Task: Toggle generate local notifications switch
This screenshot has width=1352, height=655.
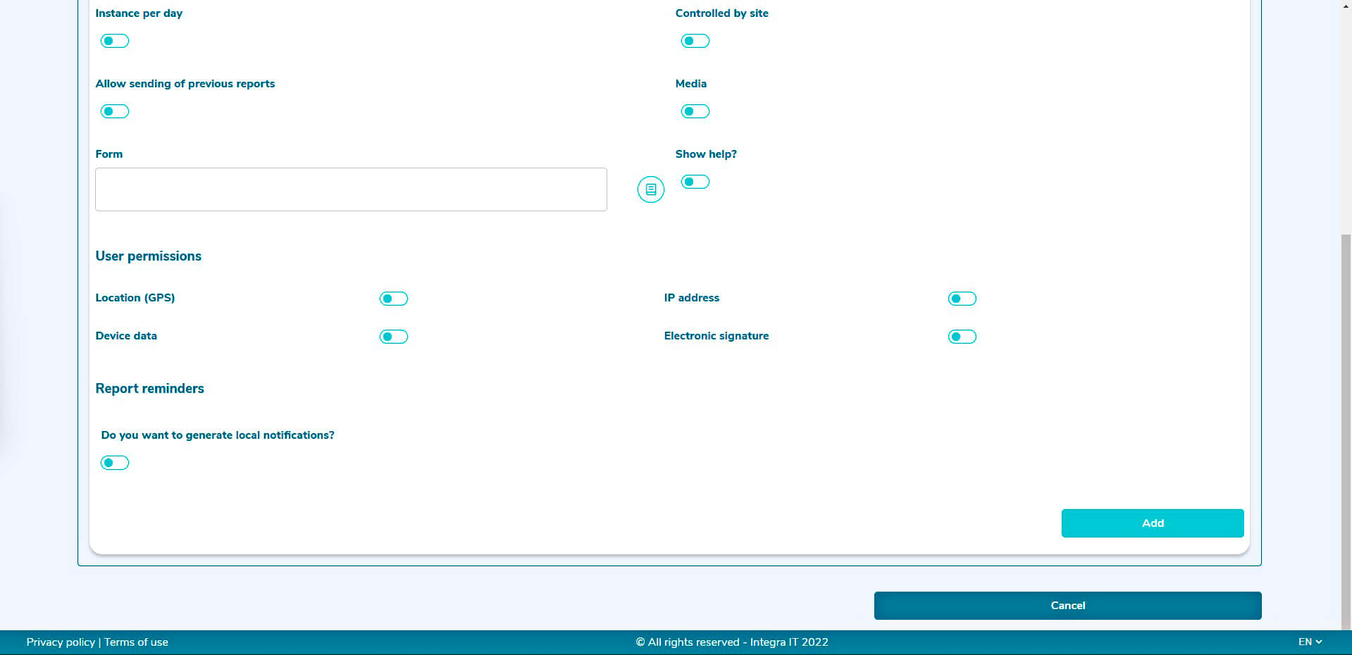Action: click(x=115, y=463)
